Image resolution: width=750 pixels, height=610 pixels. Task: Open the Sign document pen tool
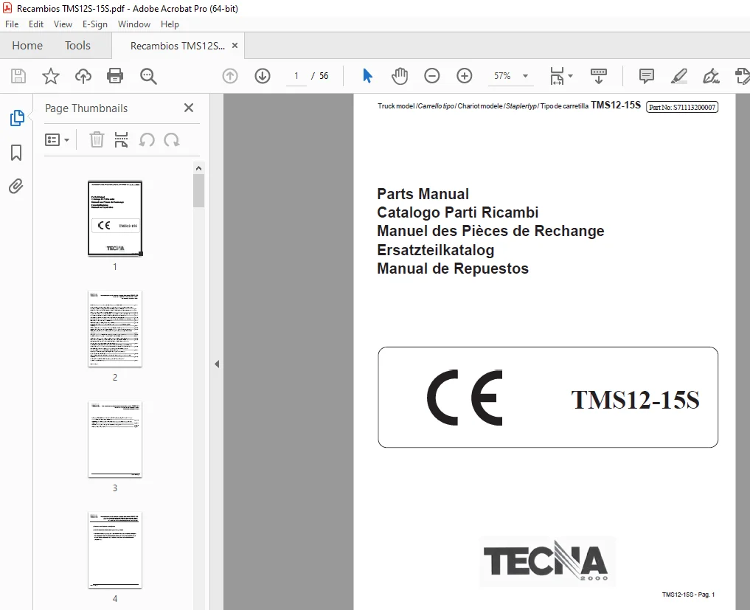(x=711, y=75)
